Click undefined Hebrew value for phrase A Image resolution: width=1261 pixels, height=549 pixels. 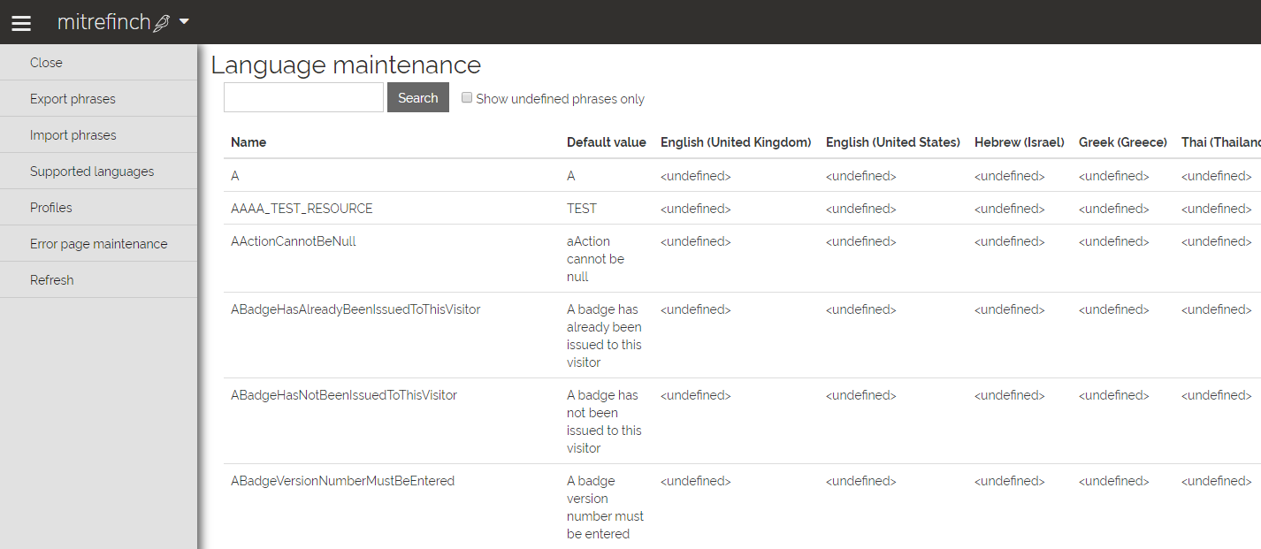1009,176
